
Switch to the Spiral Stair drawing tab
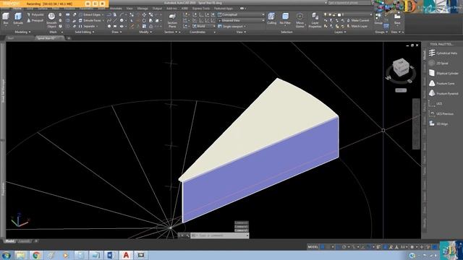pyautogui.click(x=48, y=38)
